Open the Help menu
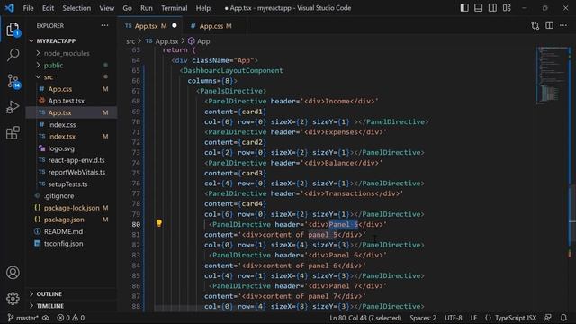Image resolution: width=576 pixels, height=324 pixels. 203,8
